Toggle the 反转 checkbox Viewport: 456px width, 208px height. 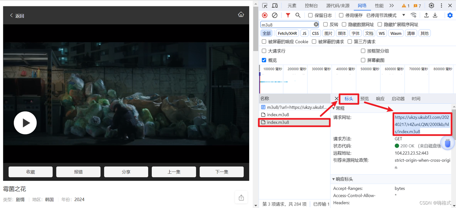(x=325, y=24)
